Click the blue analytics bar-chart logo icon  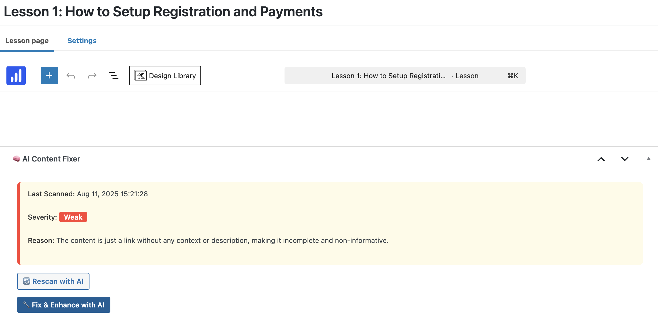pos(16,76)
